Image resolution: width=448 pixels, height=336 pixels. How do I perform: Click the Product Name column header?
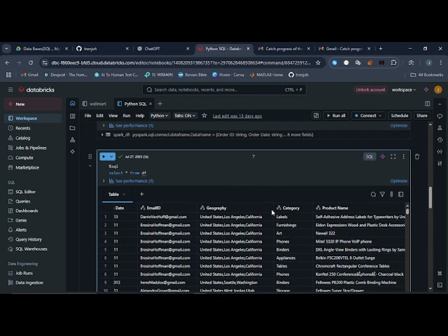(x=359, y=208)
